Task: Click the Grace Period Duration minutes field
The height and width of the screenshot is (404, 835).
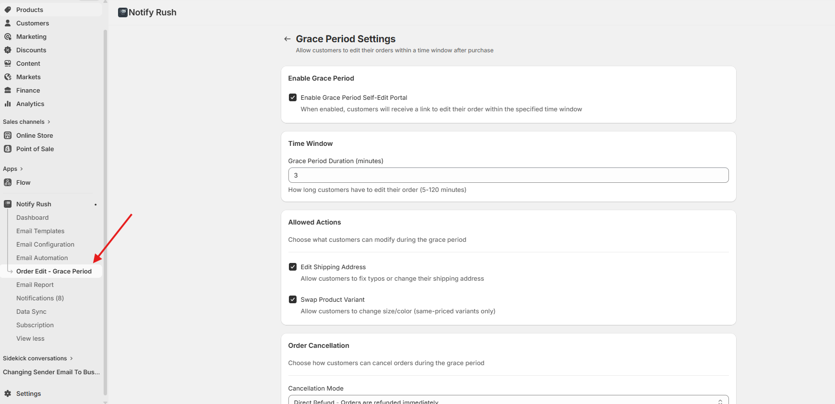Action: [508, 175]
